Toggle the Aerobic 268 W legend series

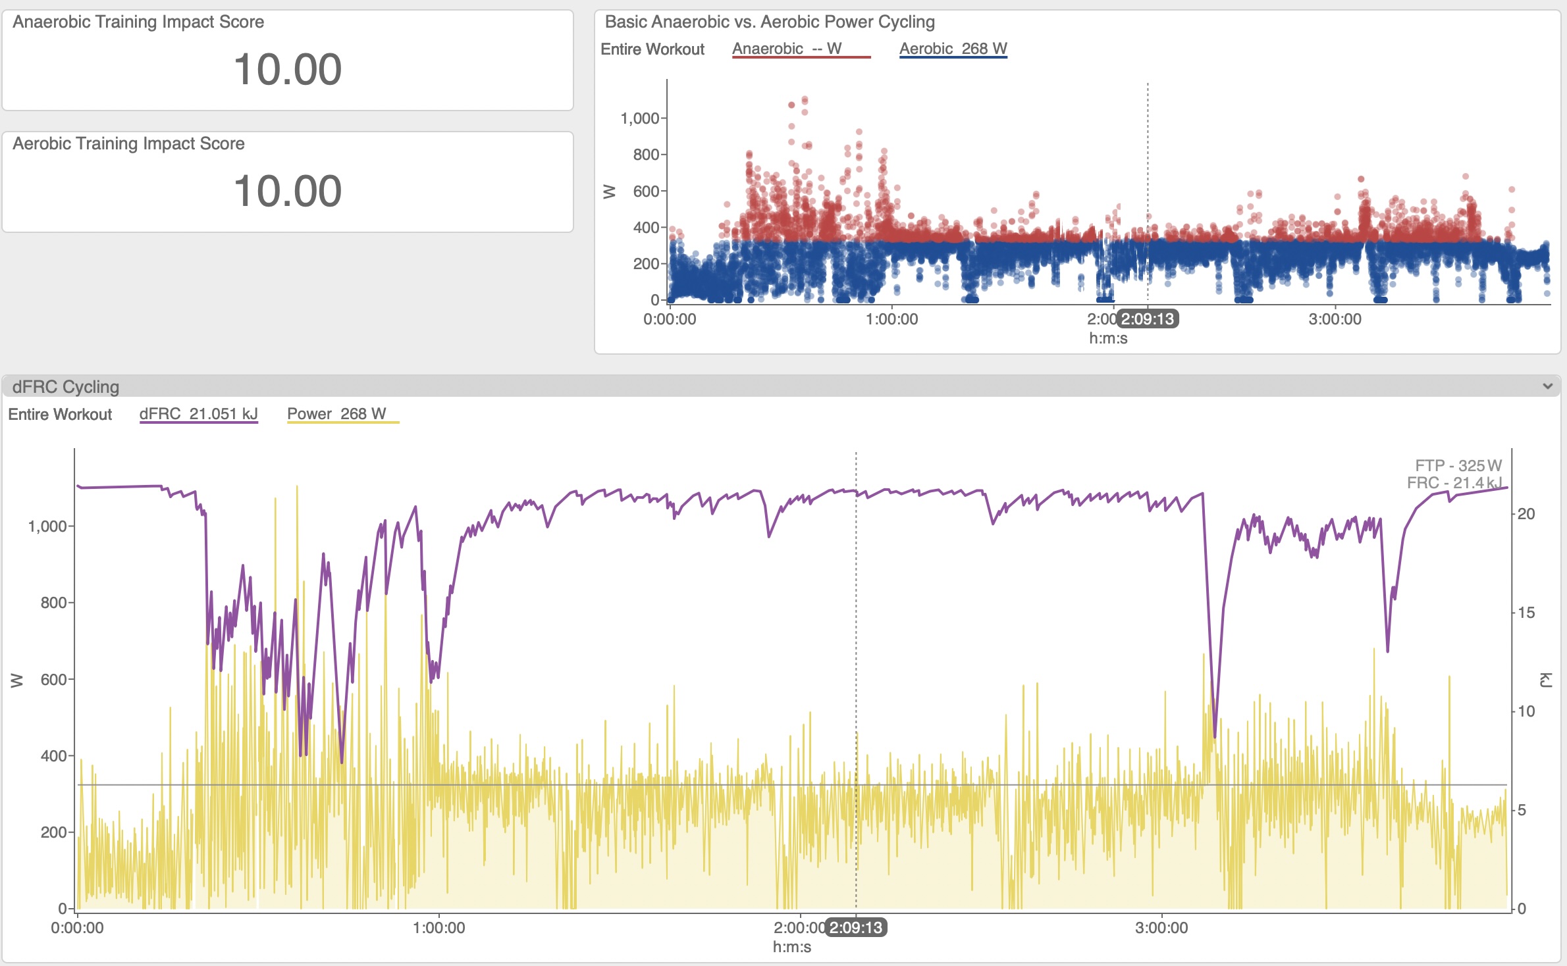[x=953, y=49]
